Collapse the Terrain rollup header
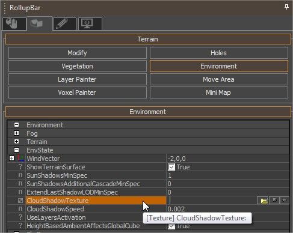Viewport: 293px width, 233px height. [x=148, y=39]
